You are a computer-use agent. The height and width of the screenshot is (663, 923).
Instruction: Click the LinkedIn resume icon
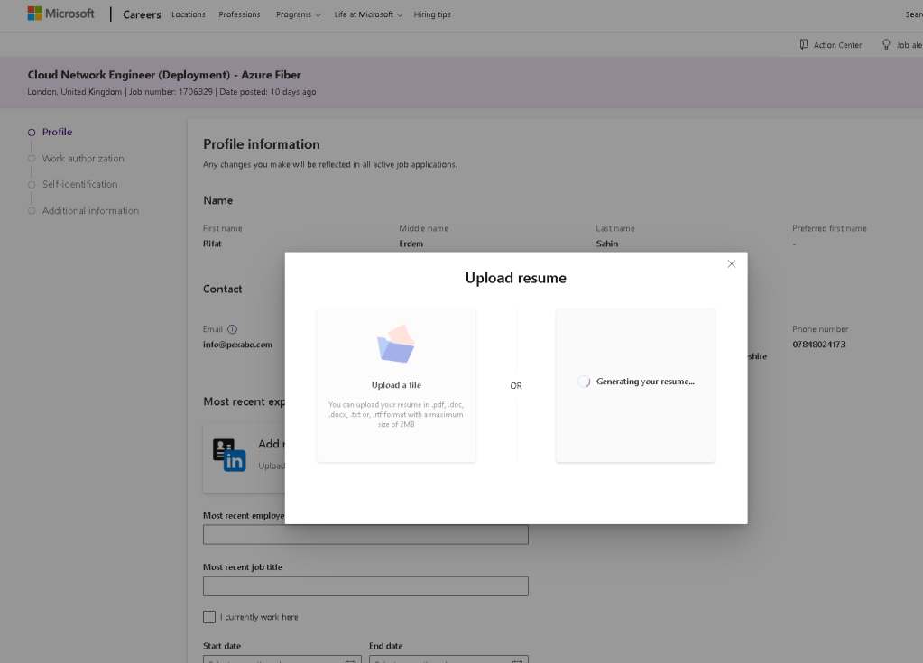point(229,456)
